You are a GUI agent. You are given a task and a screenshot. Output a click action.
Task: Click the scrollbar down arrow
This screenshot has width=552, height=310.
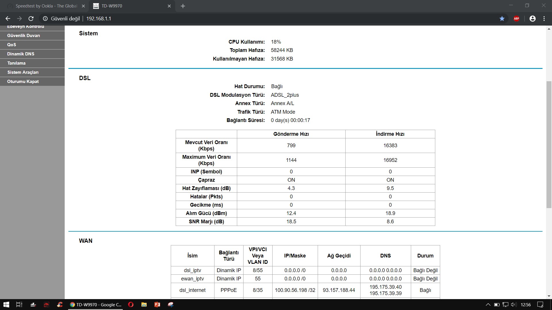549,296
